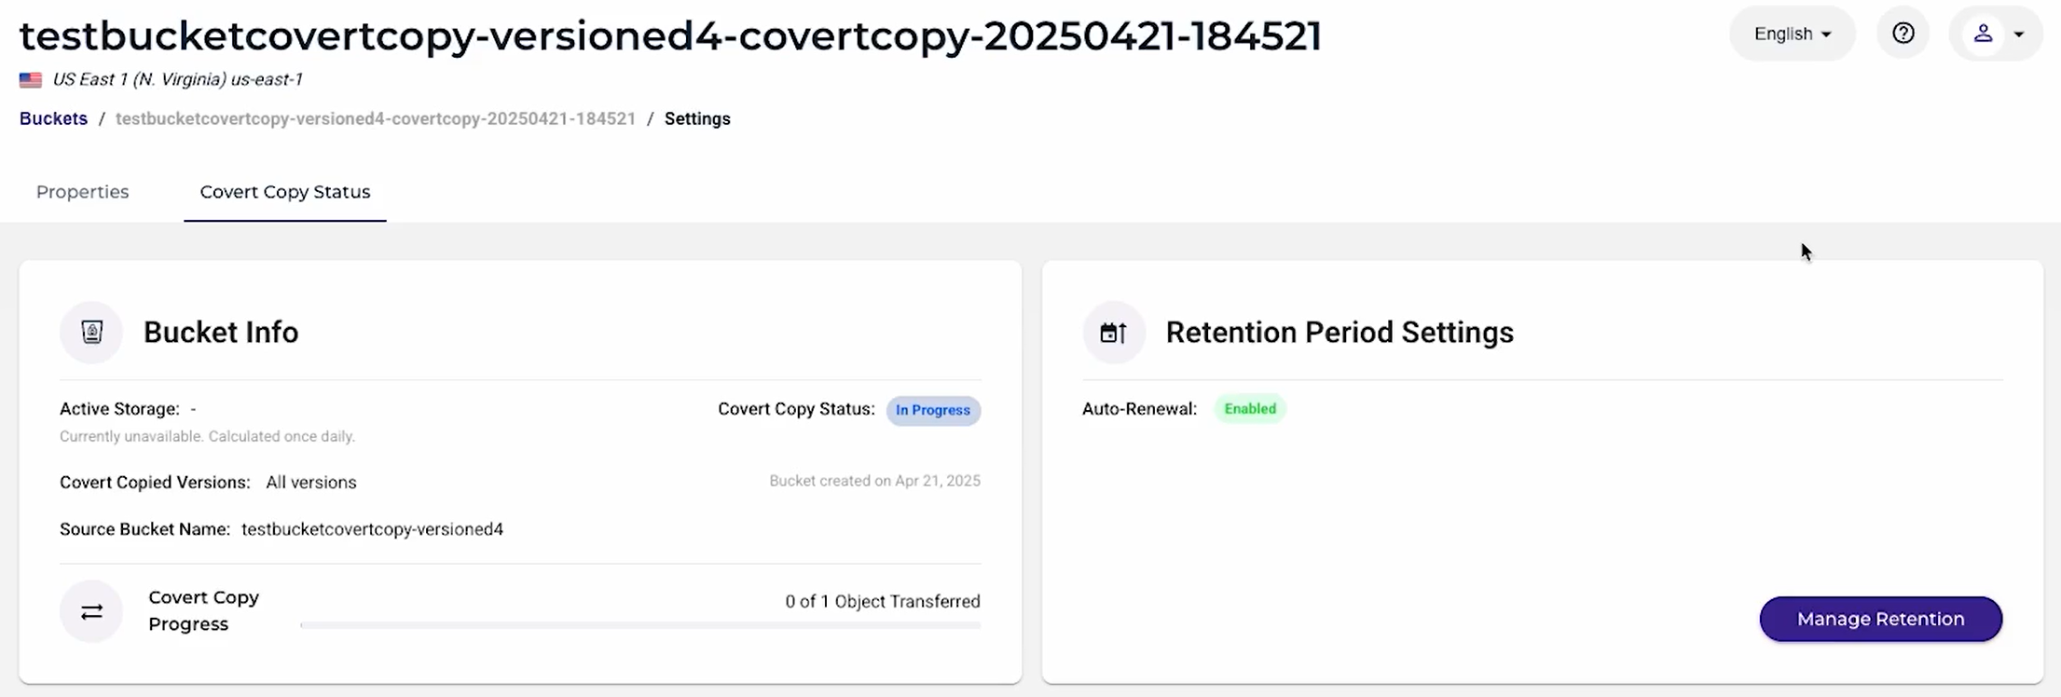
Task: Click the Covert Copy Progress transfer arrows icon
Action: click(x=91, y=612)
